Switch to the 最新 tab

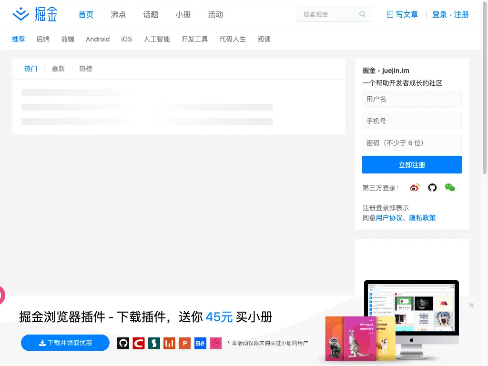point(58,69)
